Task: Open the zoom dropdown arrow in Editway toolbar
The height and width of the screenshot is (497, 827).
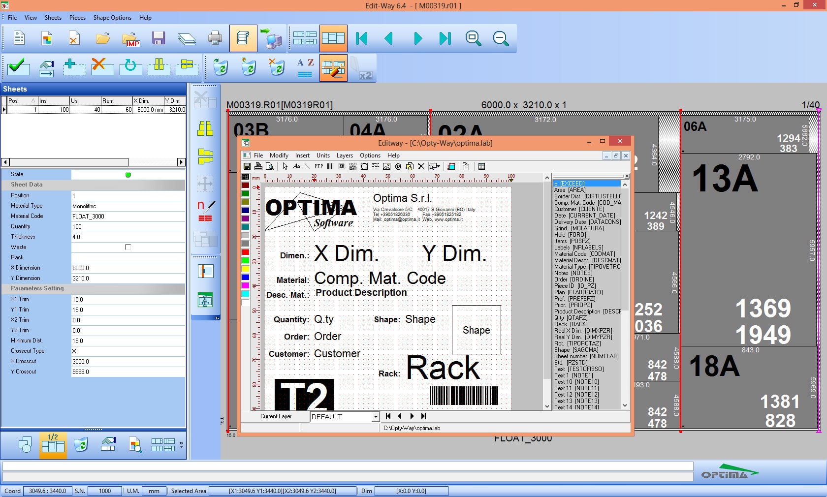Action: 438,166
